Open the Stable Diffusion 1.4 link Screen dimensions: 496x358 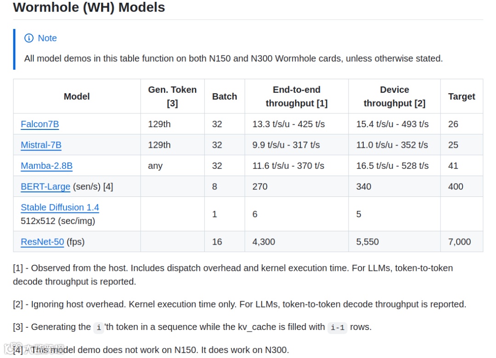tap(60, 207)
